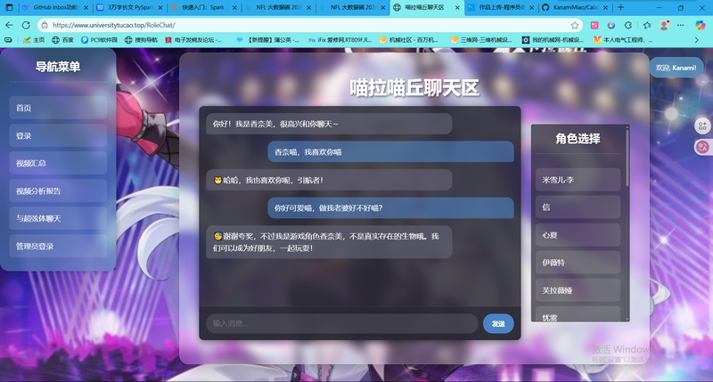
Task: Open the 三维网 bookmark
Action: click(x=481, y=40)
